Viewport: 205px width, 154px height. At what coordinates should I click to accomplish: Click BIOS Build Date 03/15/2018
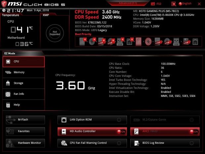coord(104,26)
